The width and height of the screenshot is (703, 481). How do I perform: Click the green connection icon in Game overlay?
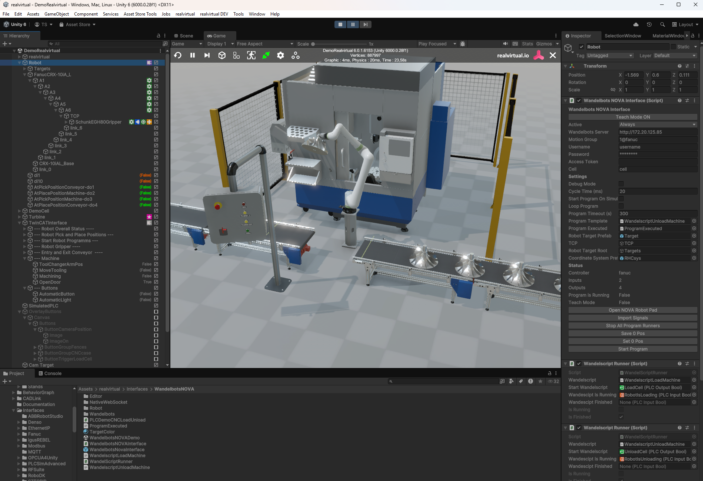pyautogui.click(x=266, y=56)
